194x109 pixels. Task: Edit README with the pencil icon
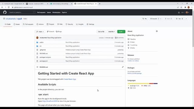tap(123, 67)
